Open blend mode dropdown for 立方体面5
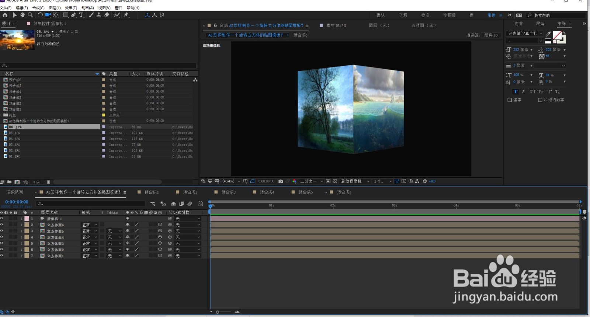 90,231
